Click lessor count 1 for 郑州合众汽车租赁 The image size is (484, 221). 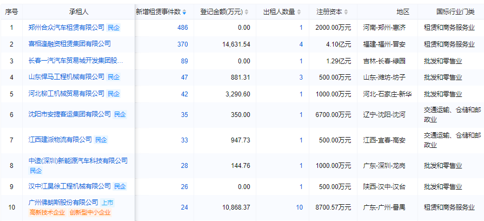(x=301, y=28)
